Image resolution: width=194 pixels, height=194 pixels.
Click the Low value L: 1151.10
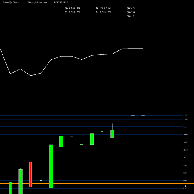click(x=103, y=12)
